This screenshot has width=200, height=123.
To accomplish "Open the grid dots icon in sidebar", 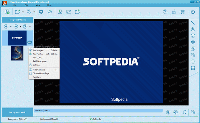I will tap(193, 68).
